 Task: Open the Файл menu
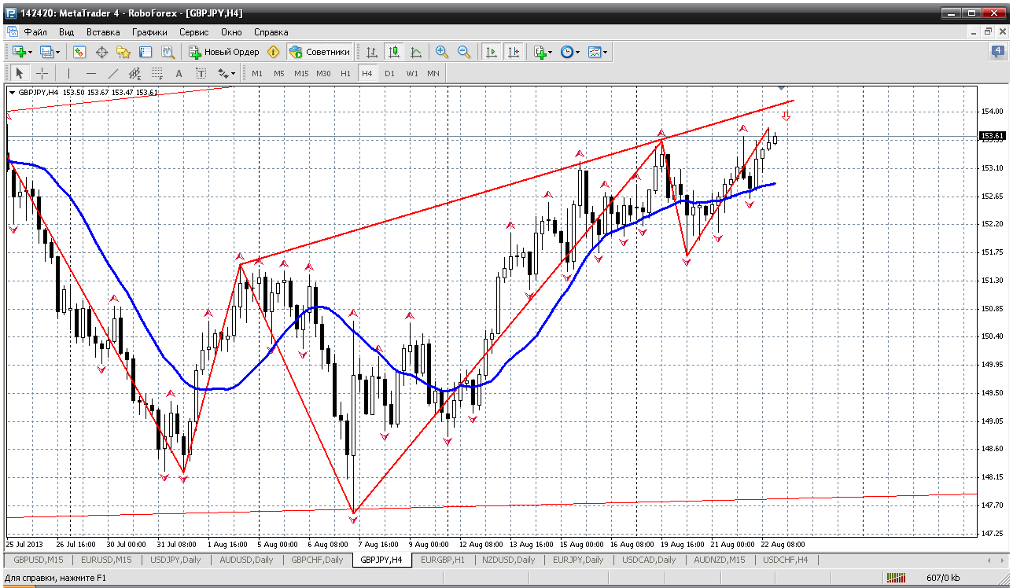[x=35, y=32]
